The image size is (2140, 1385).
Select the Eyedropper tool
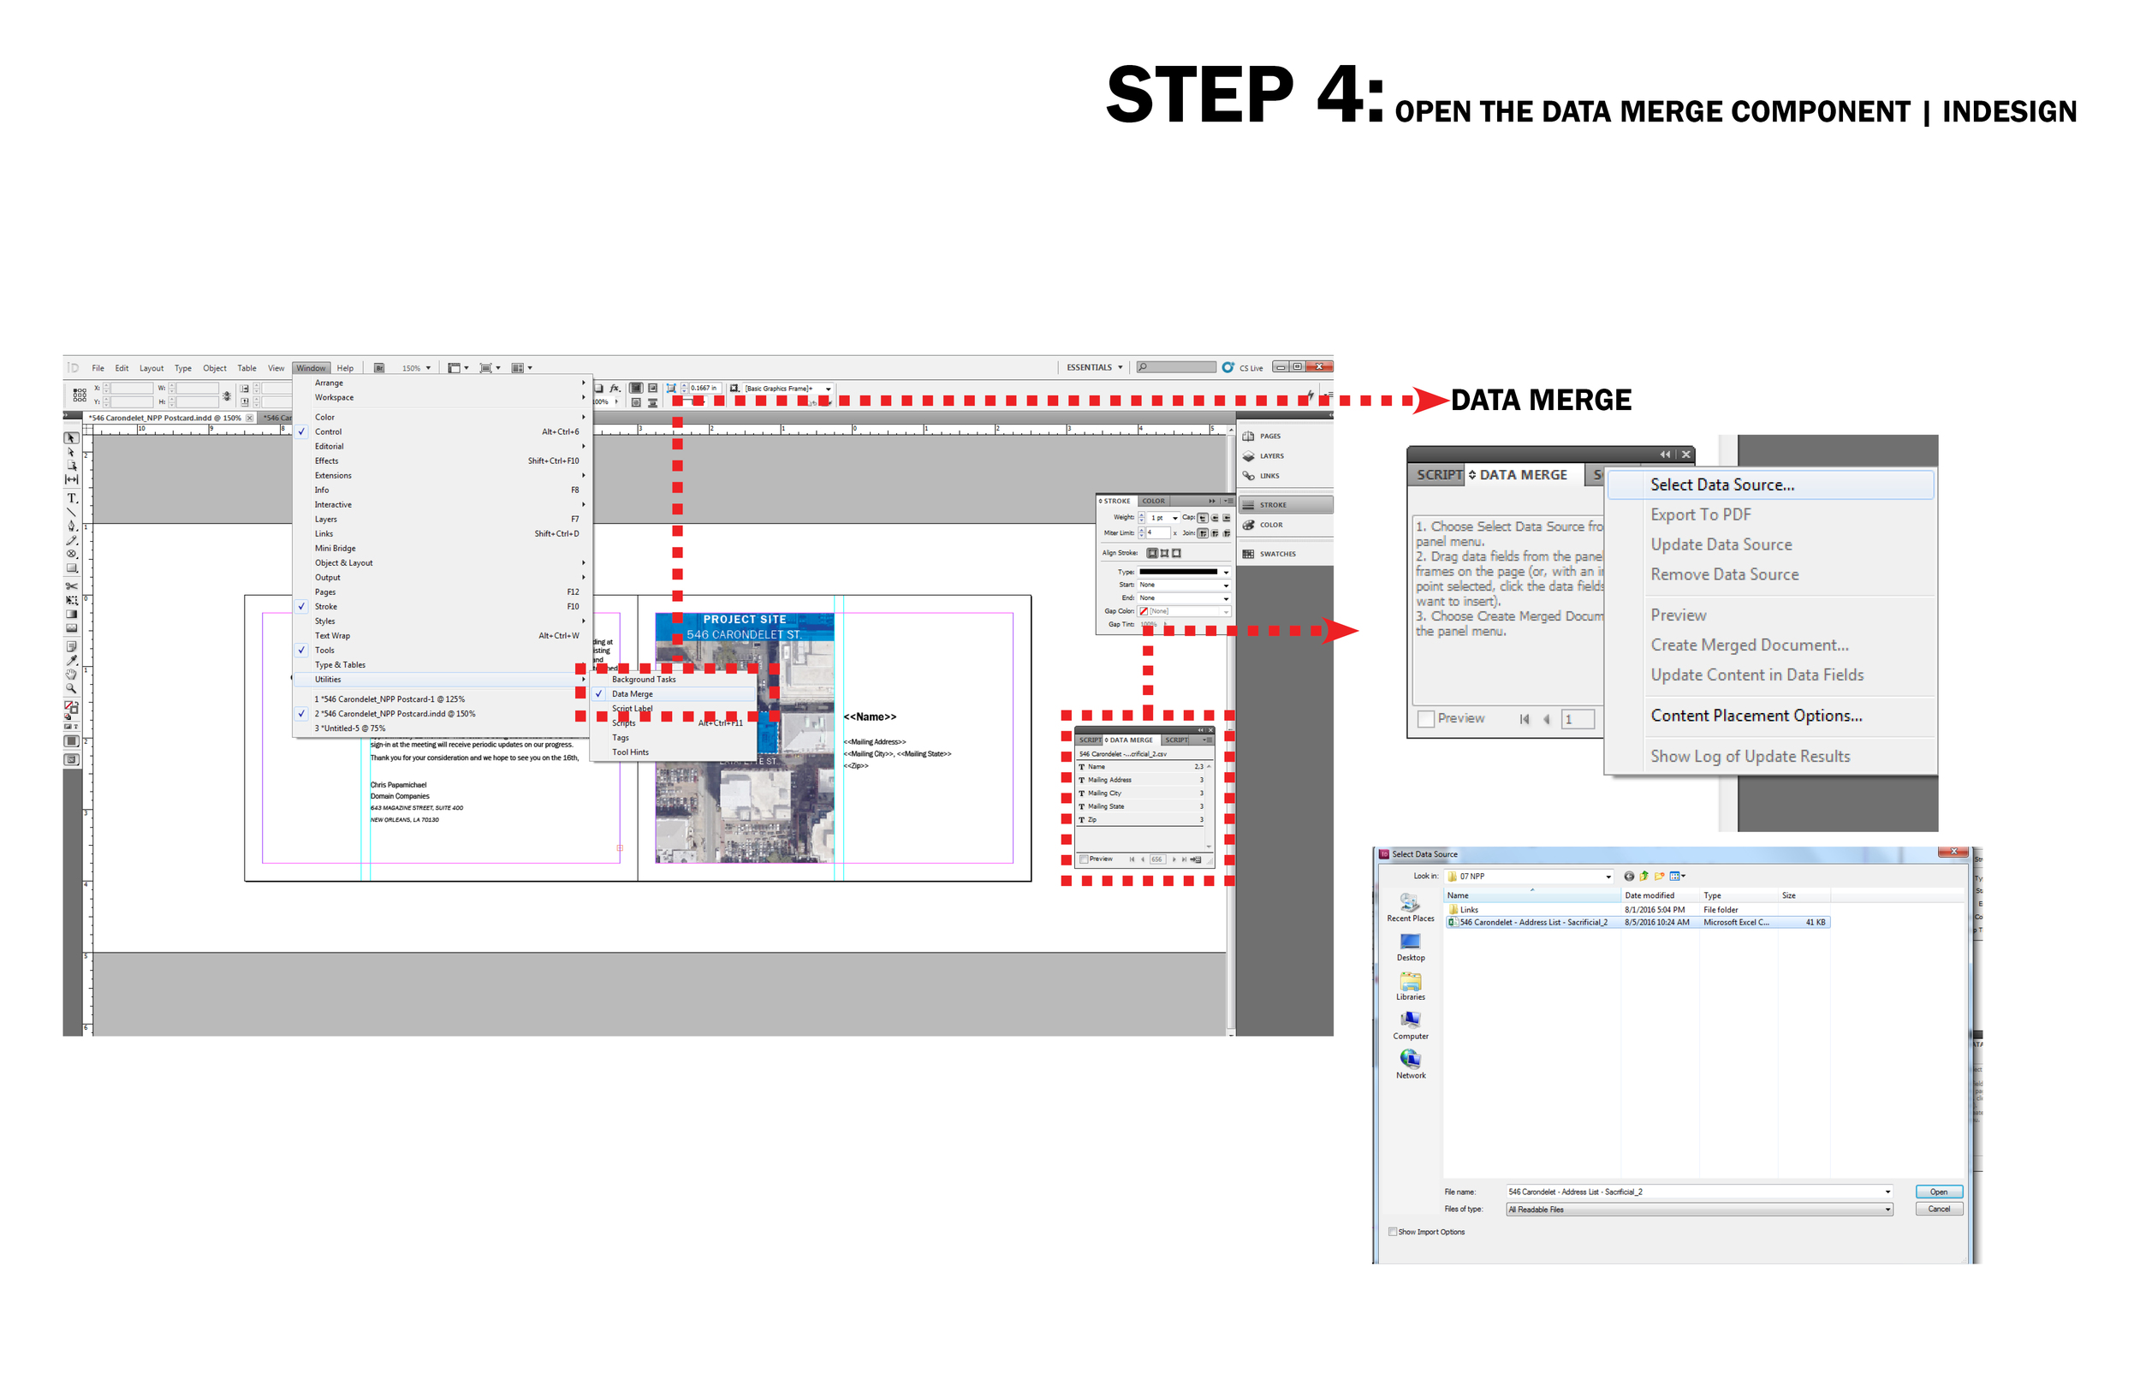point(71,660)
